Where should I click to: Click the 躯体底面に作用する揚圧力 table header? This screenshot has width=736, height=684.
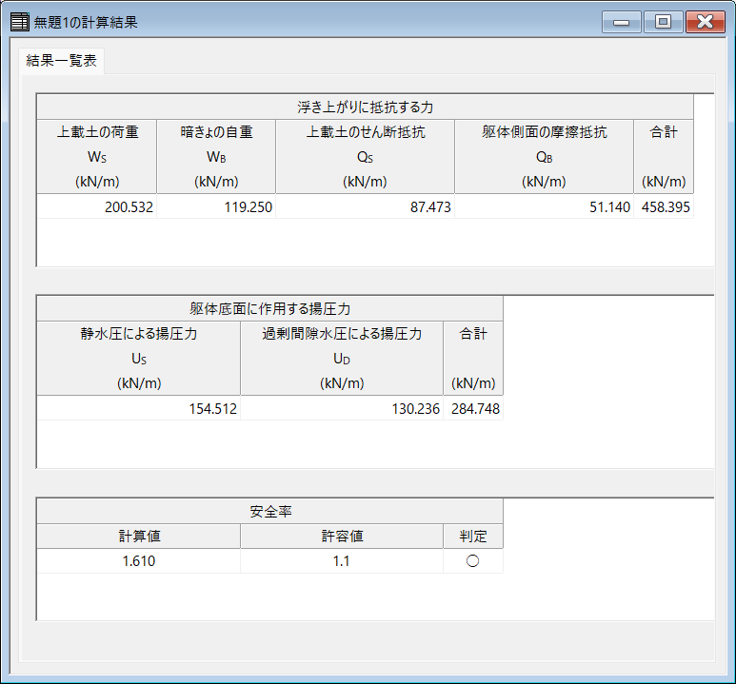(269, 308)
